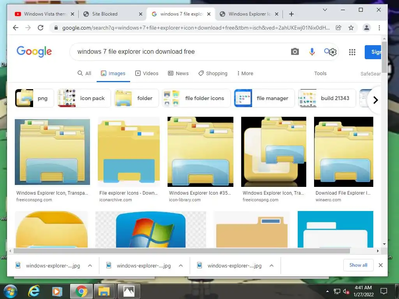Viewport: 399px width, 299px height.
Task: Expand first windows-explorer jpg download menu
Action: (x=90, y=266)
